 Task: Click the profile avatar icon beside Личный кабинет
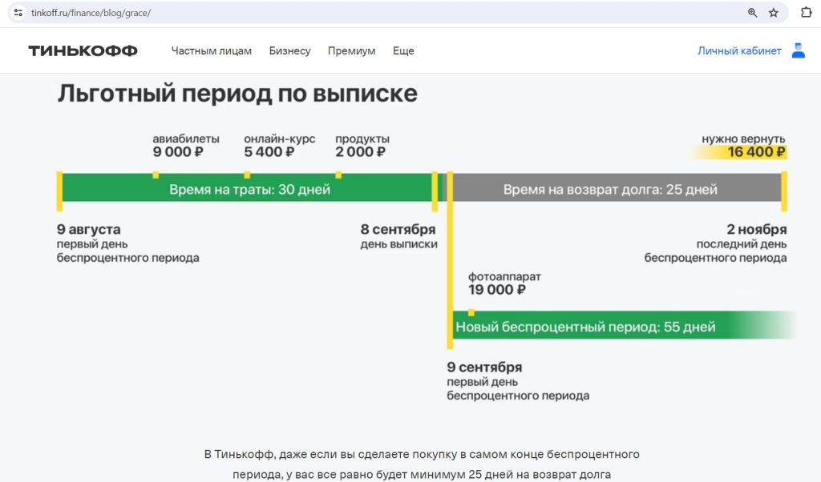point(798,50)
